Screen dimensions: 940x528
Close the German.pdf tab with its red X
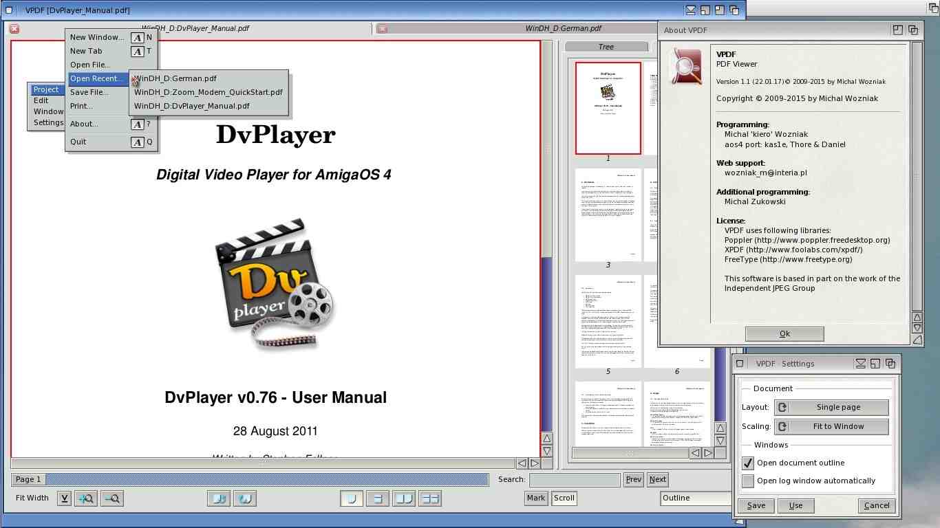tap(383, 29)
